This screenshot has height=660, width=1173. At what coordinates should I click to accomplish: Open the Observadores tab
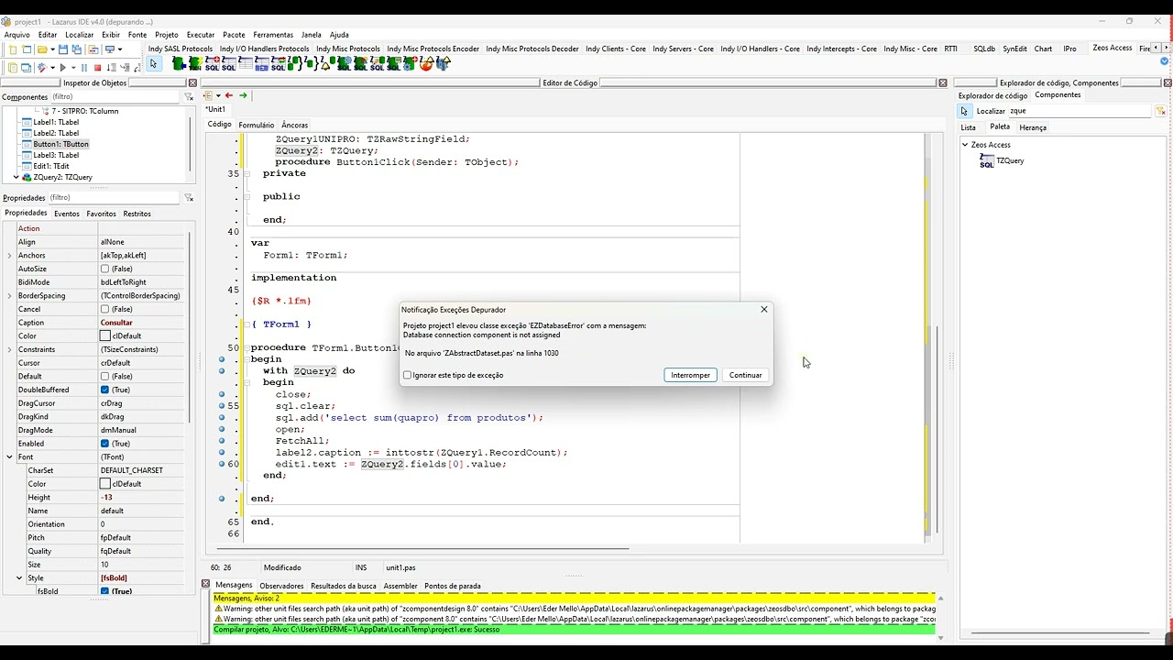point(281,586)
